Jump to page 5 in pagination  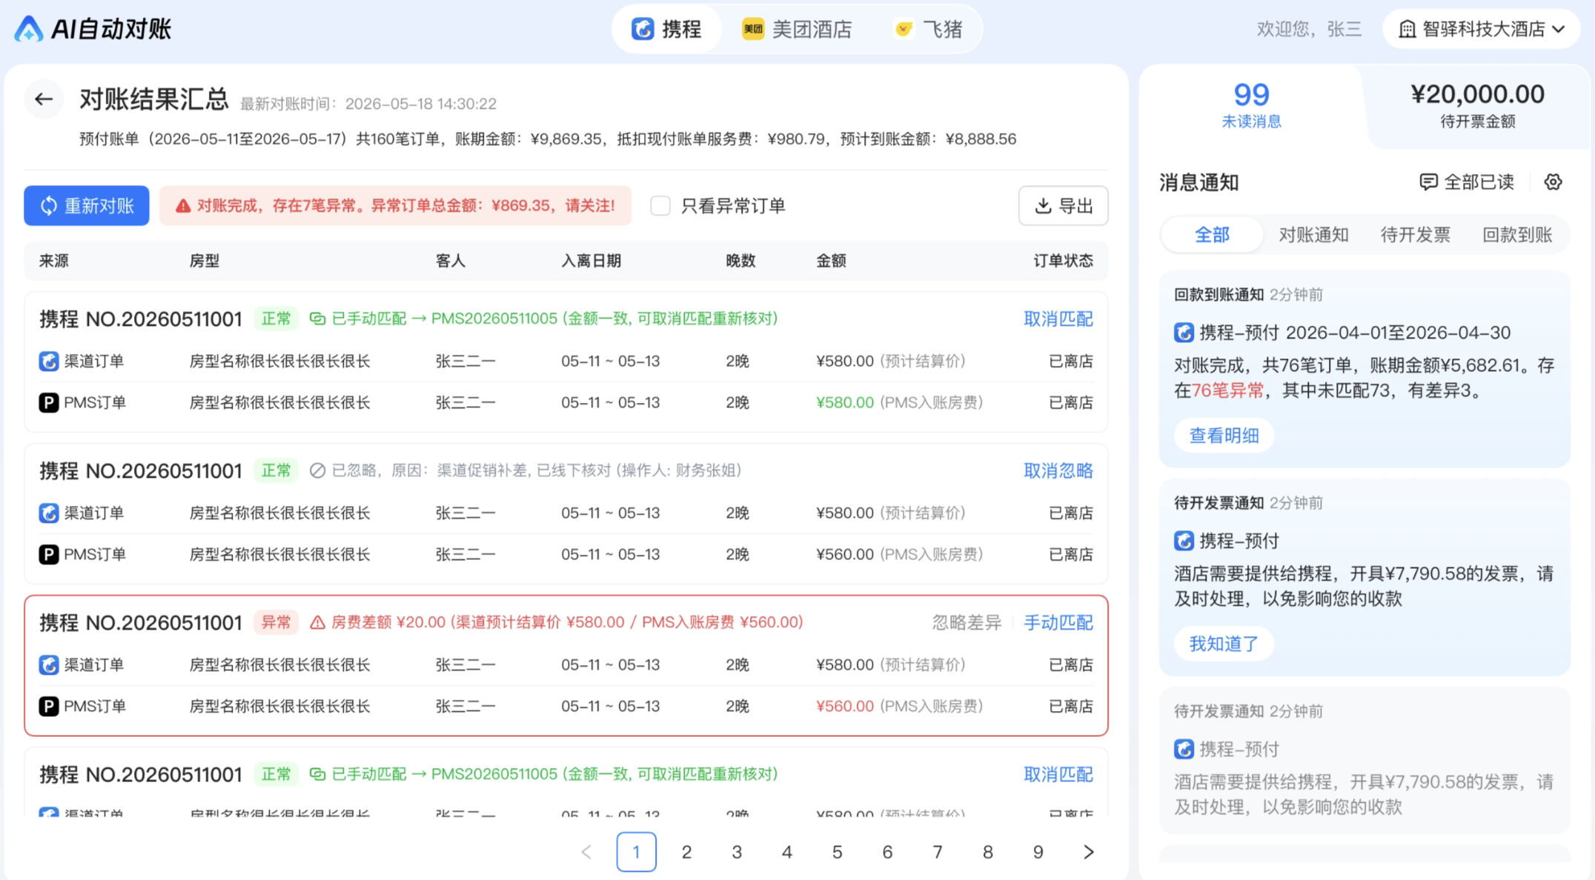pos(837,852)
